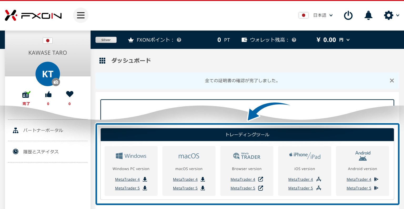The height and width of the screenshot is (209, 404).
Task: Click the Japan flag icon in header
Action: (304, 15)
